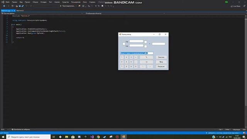Click the Windows taskbar search box

click(29, 137)
